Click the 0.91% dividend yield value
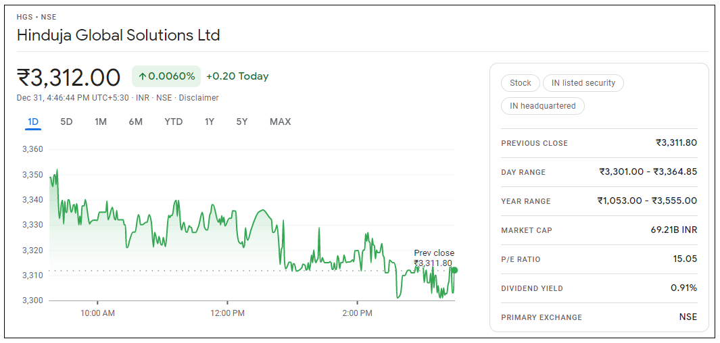720x343 pixels. 683,288
